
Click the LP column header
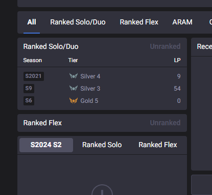tap(177, 60)
